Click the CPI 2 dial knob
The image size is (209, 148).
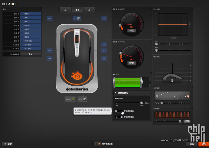pos(121,53)
